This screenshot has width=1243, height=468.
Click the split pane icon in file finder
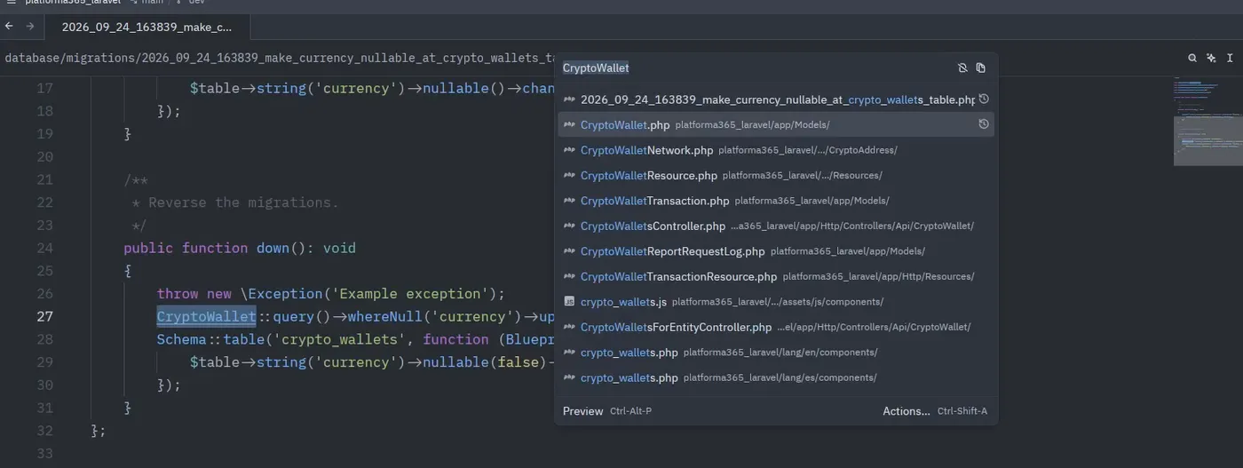[981, 67]
